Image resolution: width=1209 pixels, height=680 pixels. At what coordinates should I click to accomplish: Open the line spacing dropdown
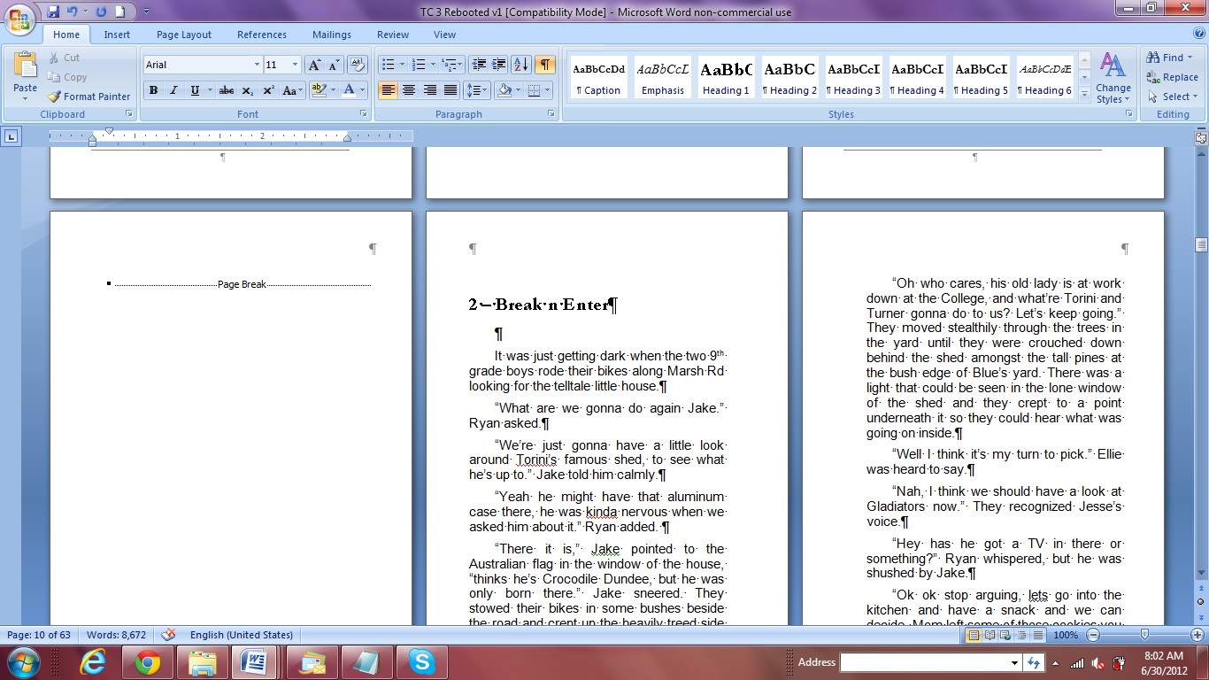pyautogui.click(x=477, y=90)
